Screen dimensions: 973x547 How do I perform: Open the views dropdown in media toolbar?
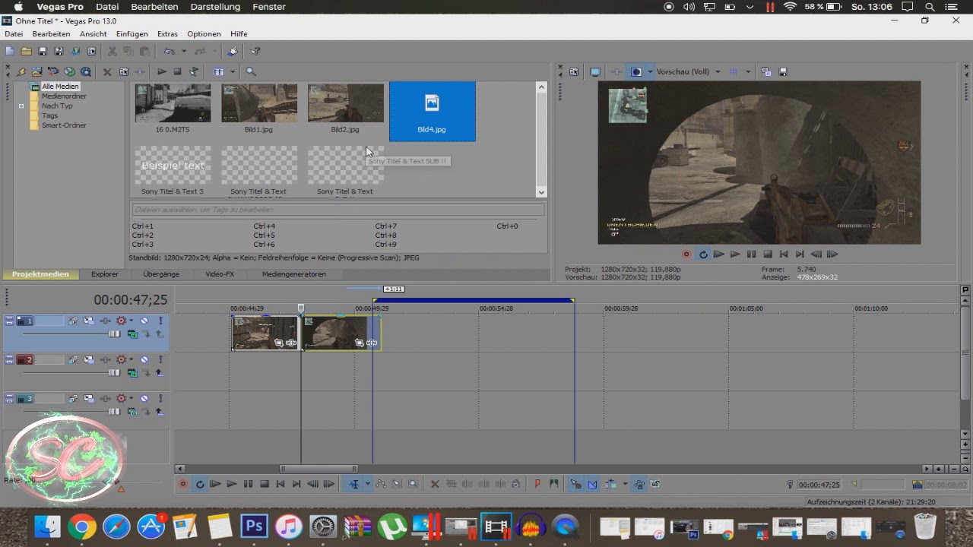click(233, 71)
